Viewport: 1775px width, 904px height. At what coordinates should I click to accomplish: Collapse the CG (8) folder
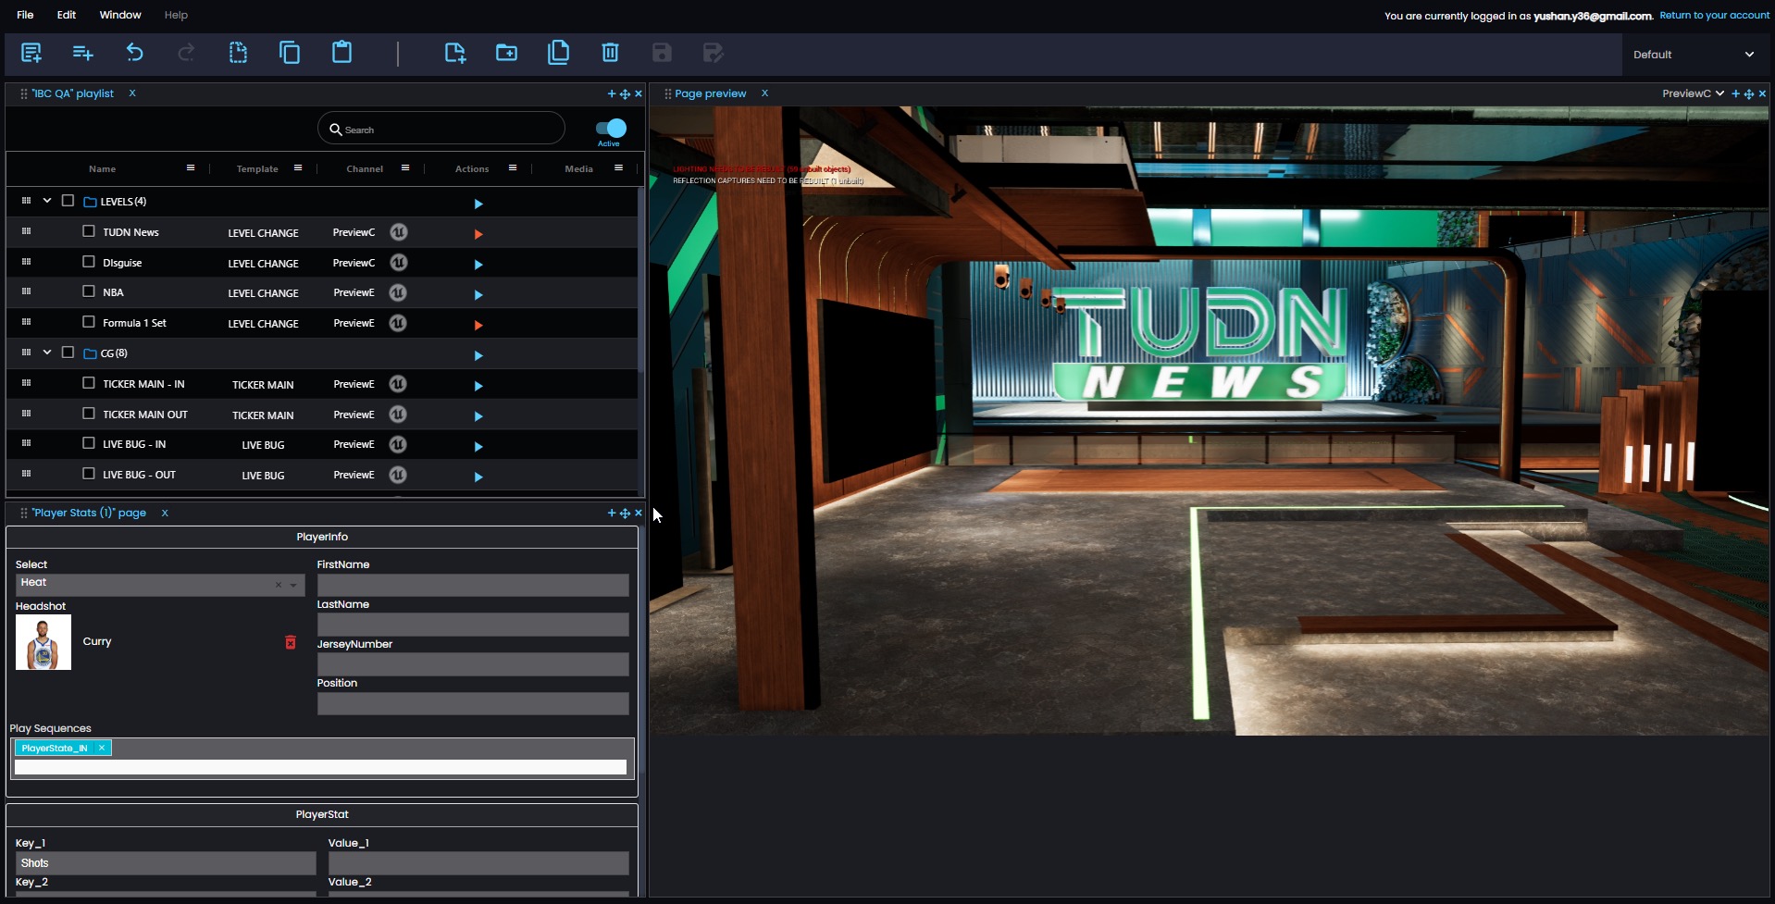47,352
